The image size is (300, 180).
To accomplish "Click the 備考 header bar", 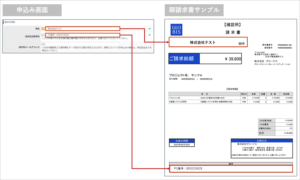I will pos(231,164).
